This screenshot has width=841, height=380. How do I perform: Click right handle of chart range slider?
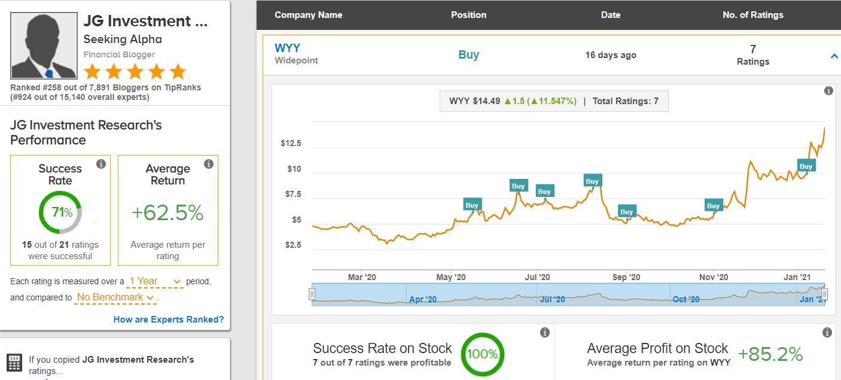click(824, 294)
